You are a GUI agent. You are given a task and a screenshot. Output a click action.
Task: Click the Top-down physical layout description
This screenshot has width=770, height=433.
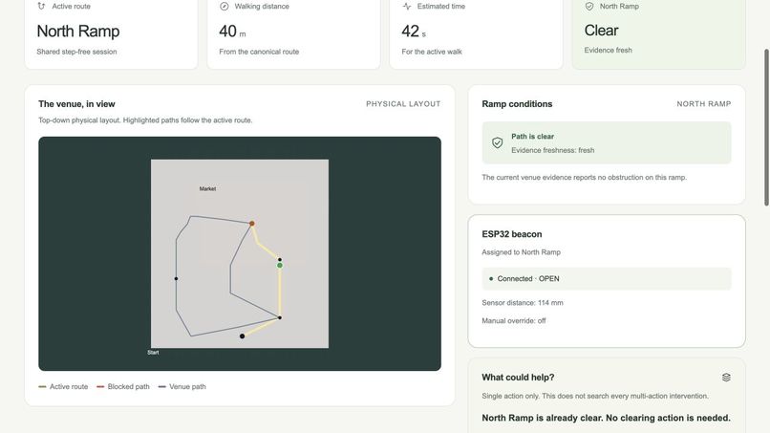[x=145, y=120]
